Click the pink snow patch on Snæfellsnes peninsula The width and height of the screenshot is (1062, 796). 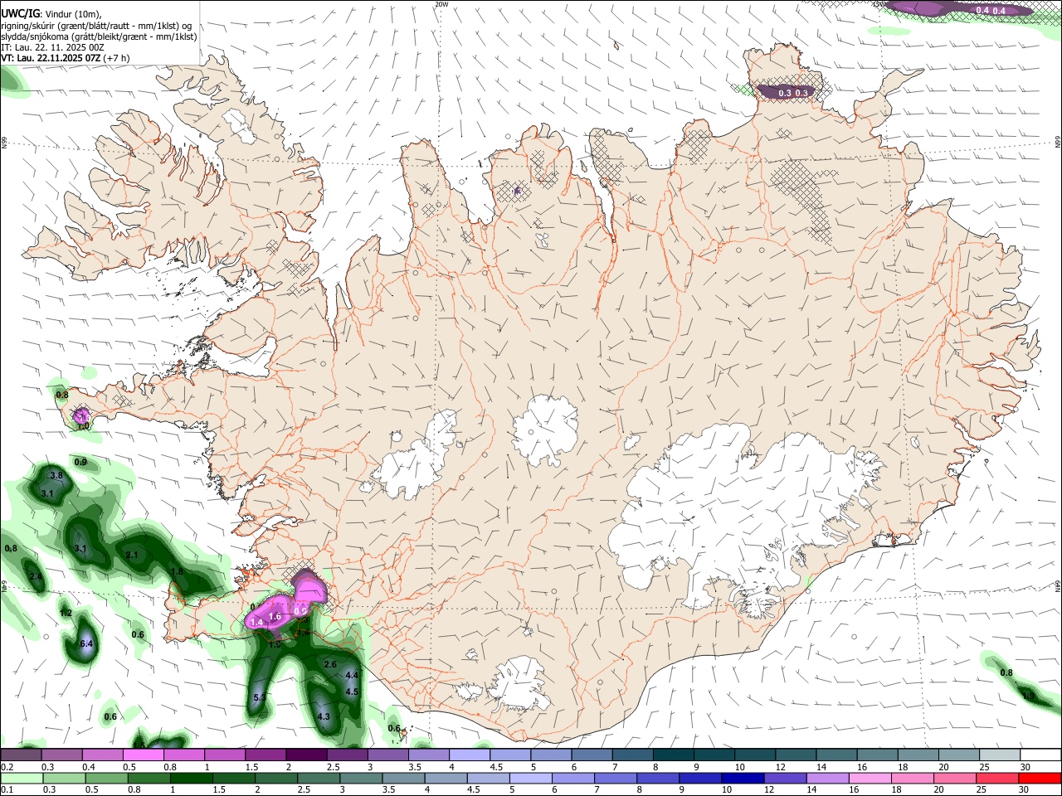(x=81, y=415)
